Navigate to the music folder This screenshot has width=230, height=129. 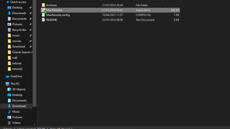coord(16,35)
